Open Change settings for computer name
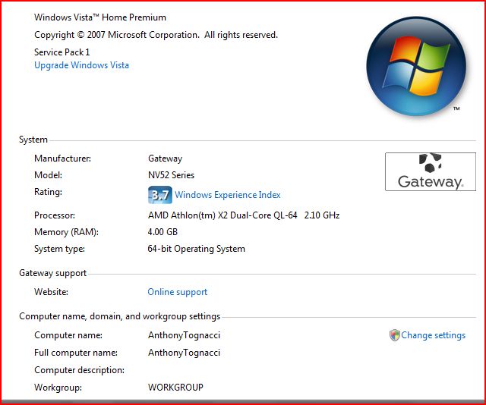This screenshot has width=486, height=405. [x=433, y=335]
